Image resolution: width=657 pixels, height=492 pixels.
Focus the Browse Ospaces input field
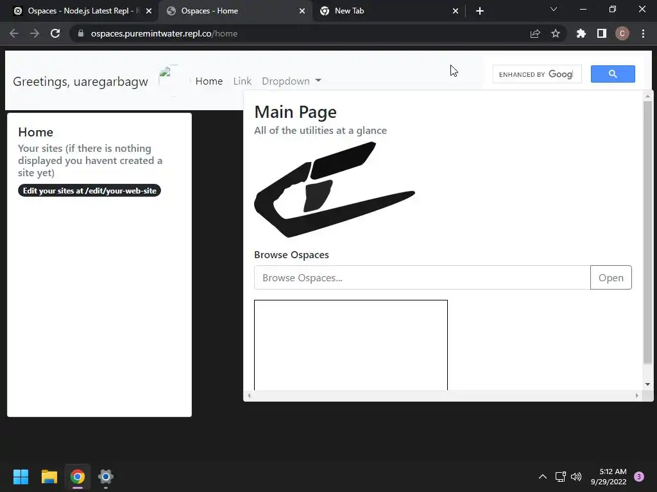pos(422,277)
